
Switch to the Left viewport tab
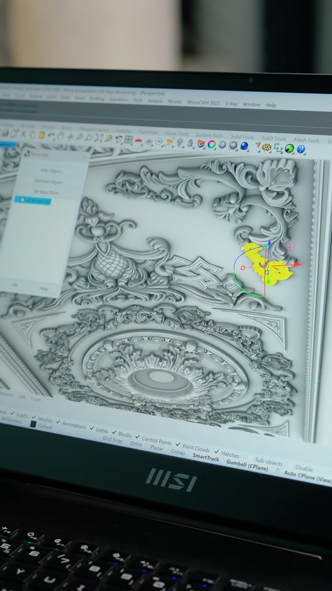[22, 397]
